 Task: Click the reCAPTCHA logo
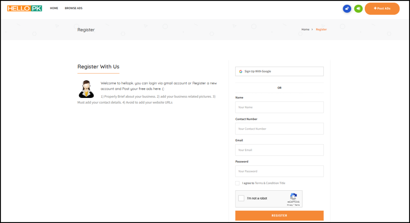[293, 197]
